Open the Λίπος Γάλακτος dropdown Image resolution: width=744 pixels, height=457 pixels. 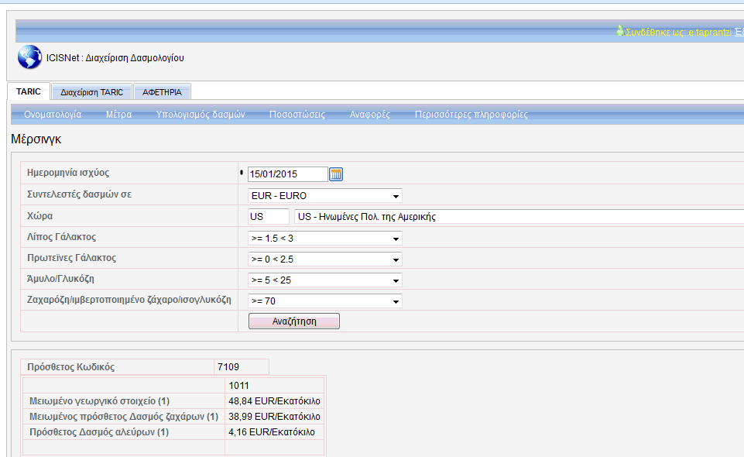click(x=324, y=238)
